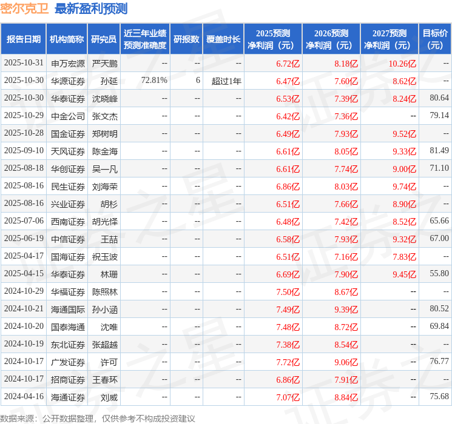Select researcher 张超越
The image size is (452, 424).
pyautogui.click(x=104, y=344)
